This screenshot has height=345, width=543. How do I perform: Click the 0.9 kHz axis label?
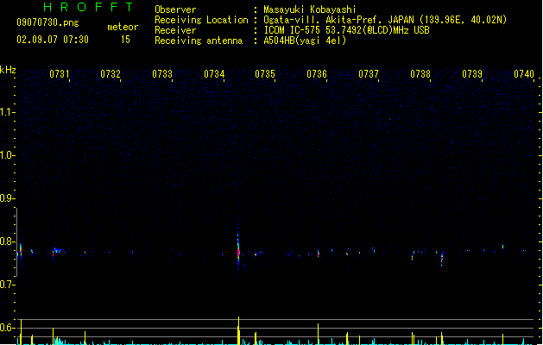pos(7,198)
